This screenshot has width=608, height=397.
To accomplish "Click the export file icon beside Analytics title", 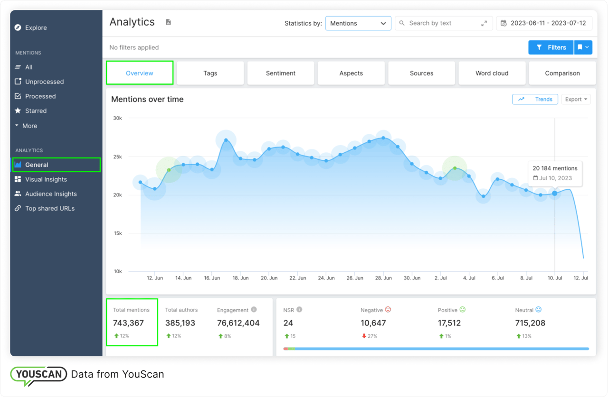I will click(x=168, y=22).
